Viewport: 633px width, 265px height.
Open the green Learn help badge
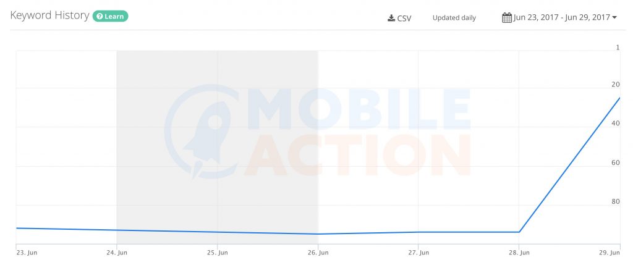tap(111, 17)
